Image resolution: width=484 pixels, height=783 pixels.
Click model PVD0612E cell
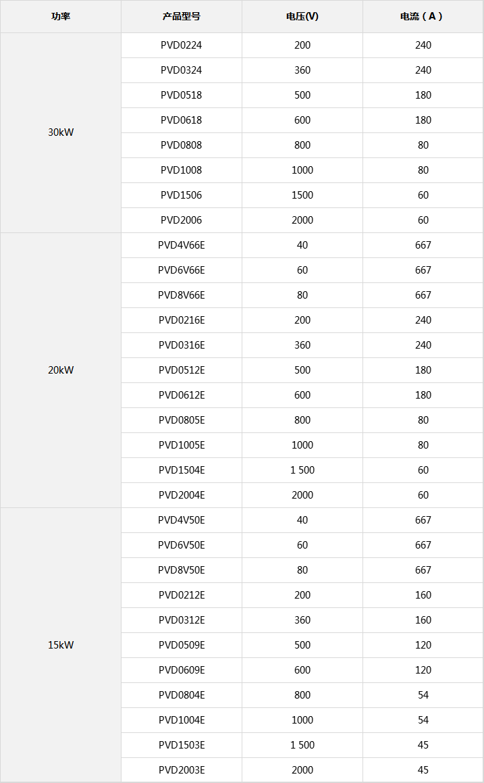(181, 395)
